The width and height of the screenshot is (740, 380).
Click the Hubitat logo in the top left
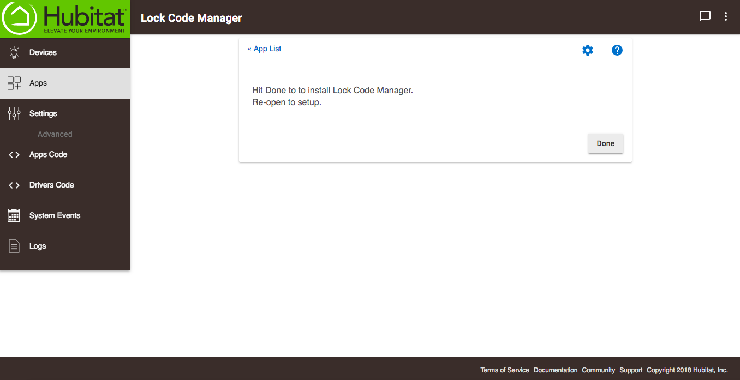tap(64, 17)
